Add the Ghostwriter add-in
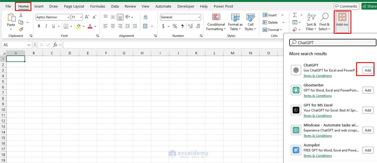The image size is (377, 163). tap(368, 90)
